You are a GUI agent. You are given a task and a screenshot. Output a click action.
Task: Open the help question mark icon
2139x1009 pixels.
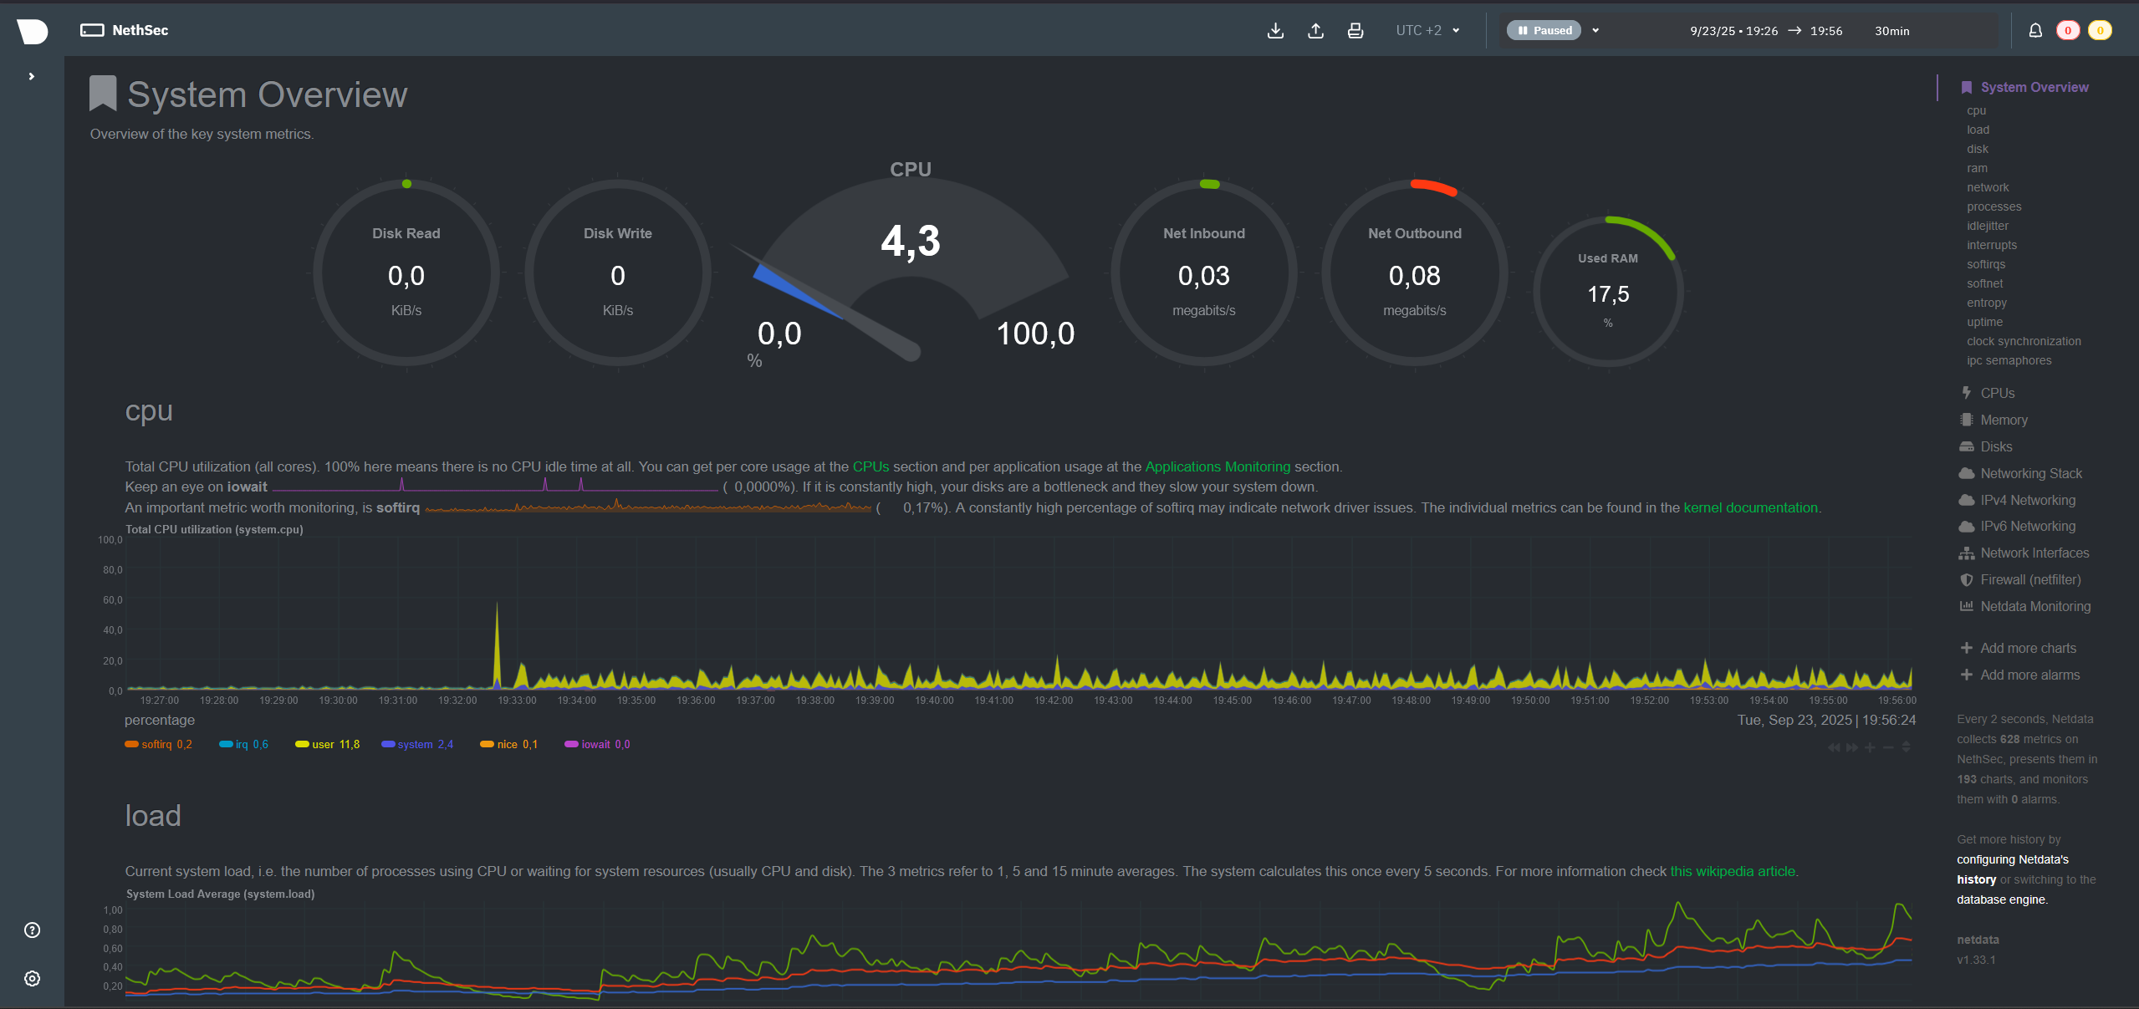pos(32,930)
